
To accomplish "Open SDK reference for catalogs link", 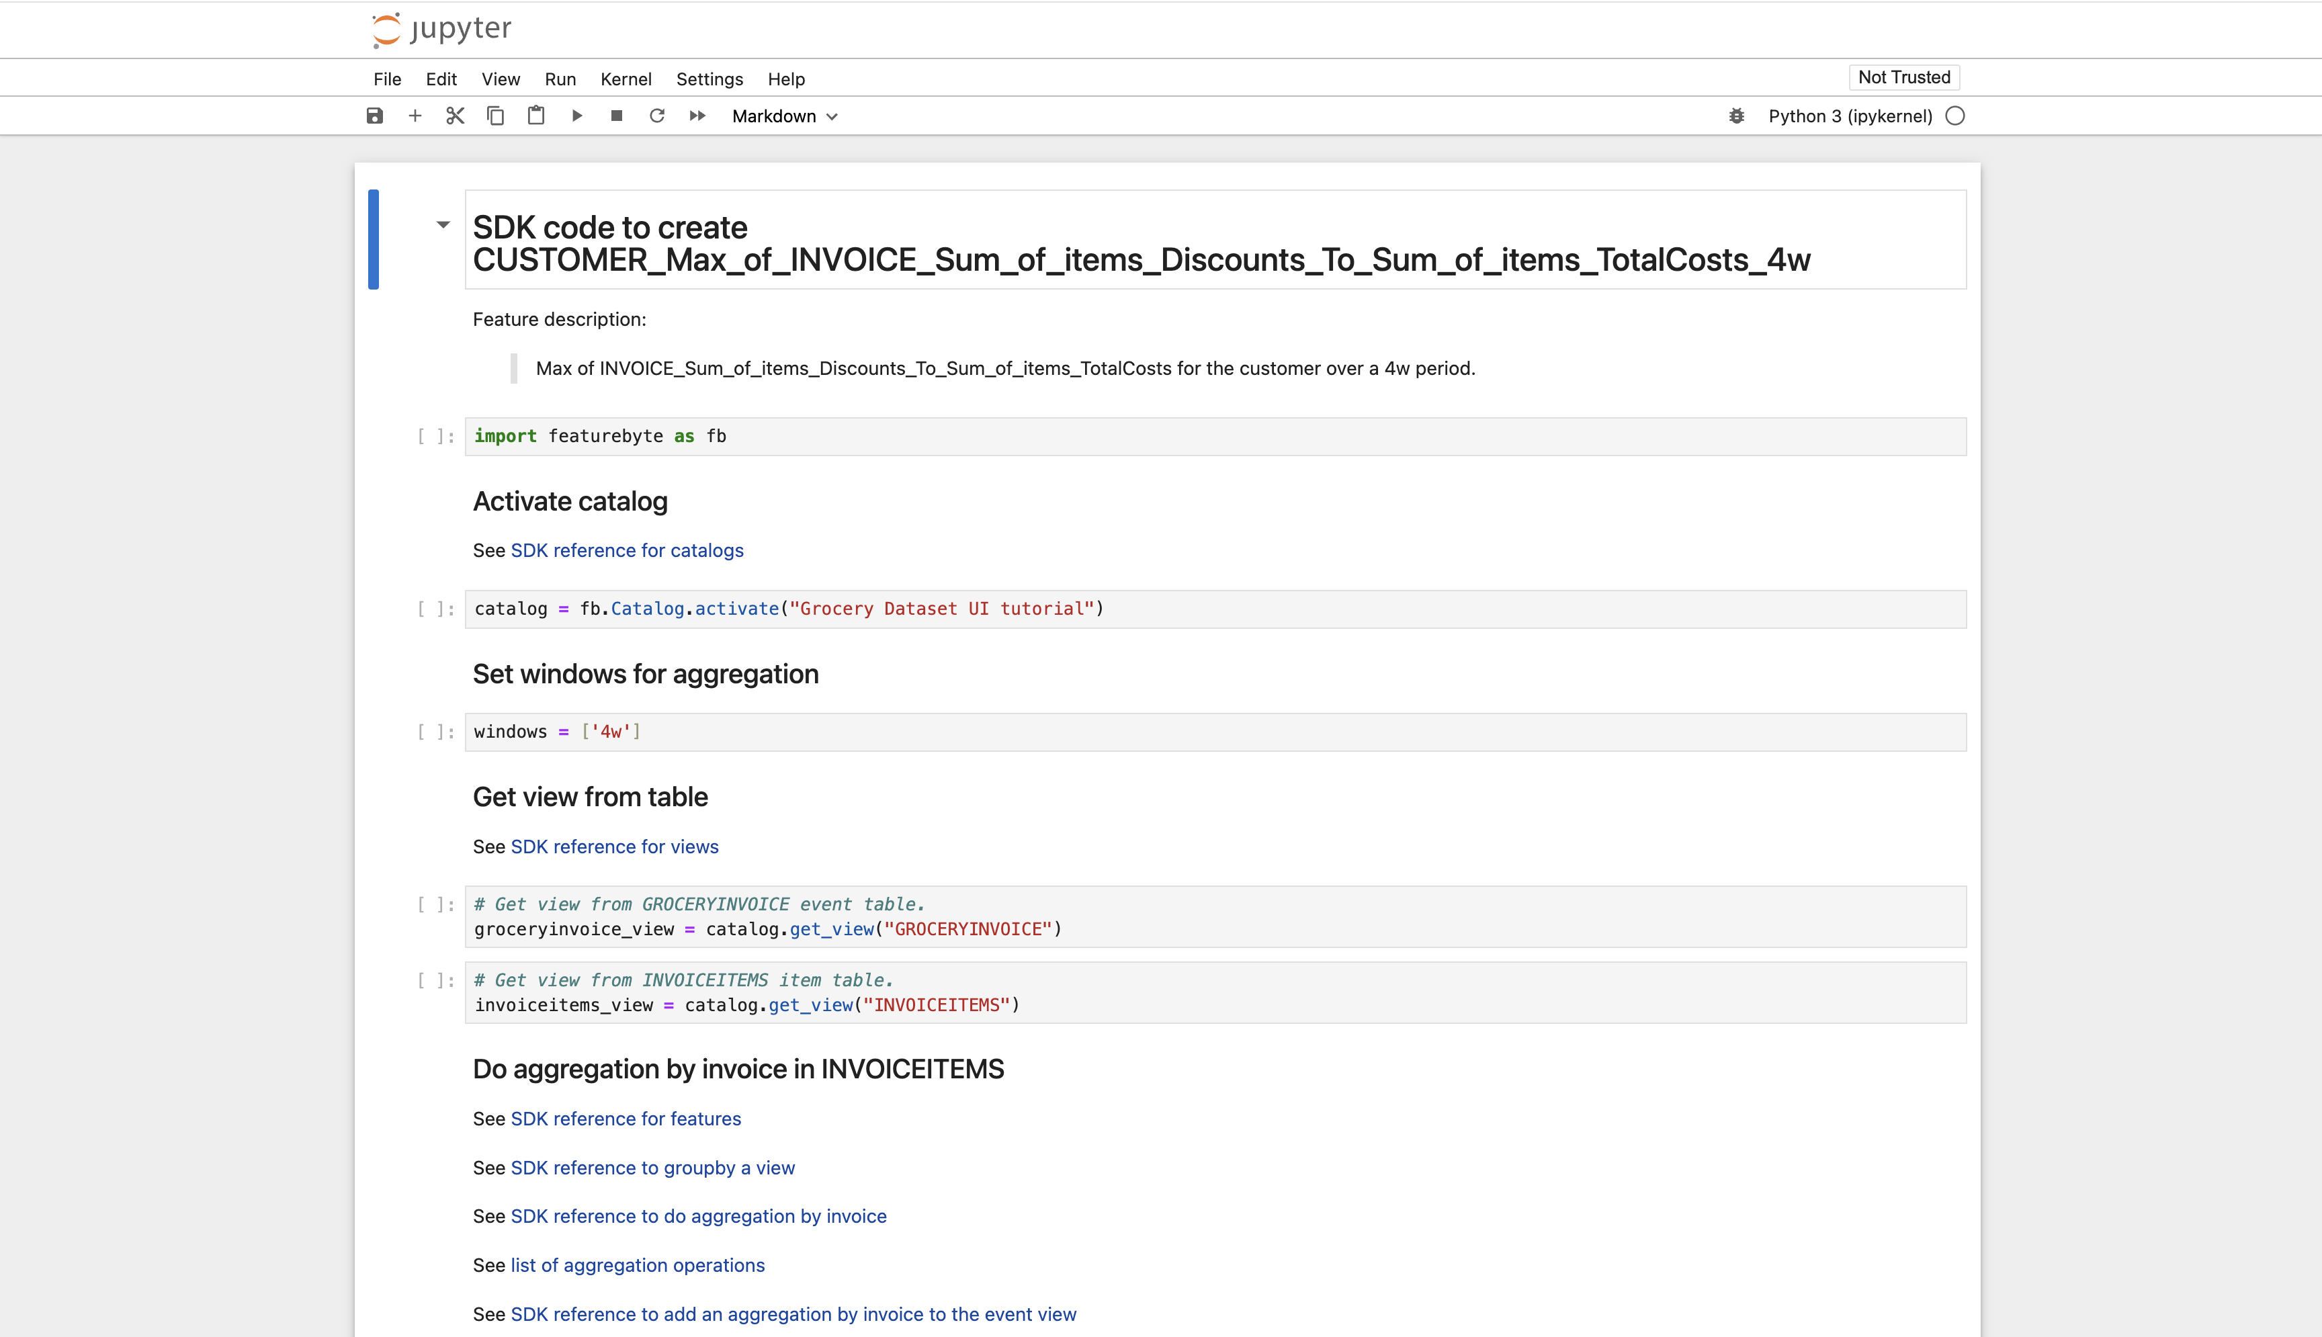I will (x=627, y=550).
